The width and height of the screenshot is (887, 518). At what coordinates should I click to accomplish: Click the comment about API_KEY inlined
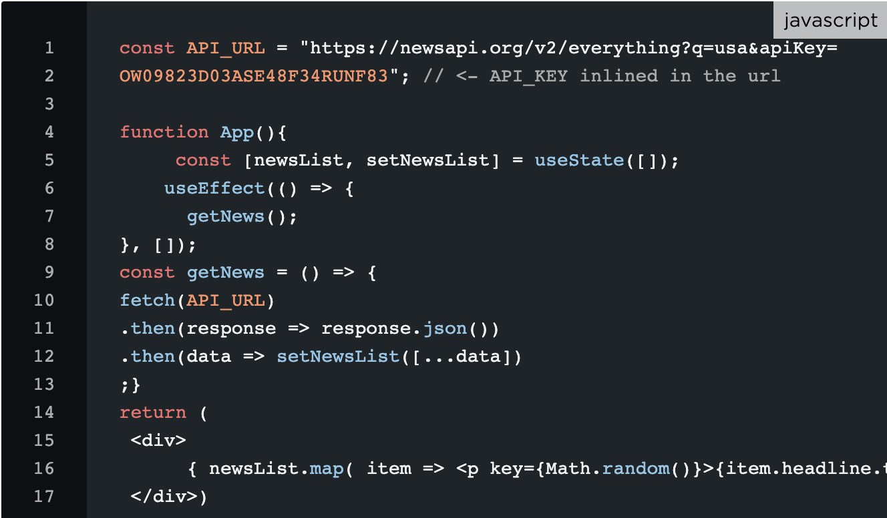602,76
